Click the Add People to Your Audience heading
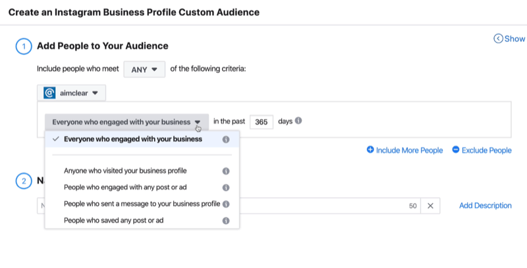Image resolution: width=527 pixels, height=268 pixels. pyautogui.click(x=103, y=46)
